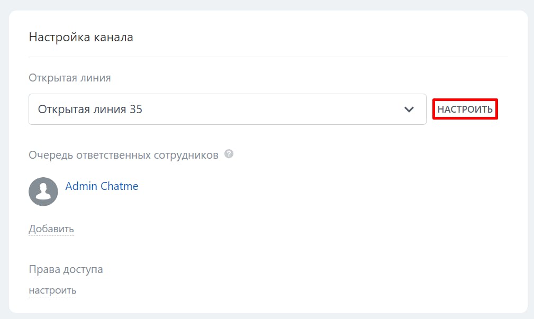Screen dimensions: 534x319
Task: Click the Очередь ответственных сотрудников label
Action: [x=123, y=156]
